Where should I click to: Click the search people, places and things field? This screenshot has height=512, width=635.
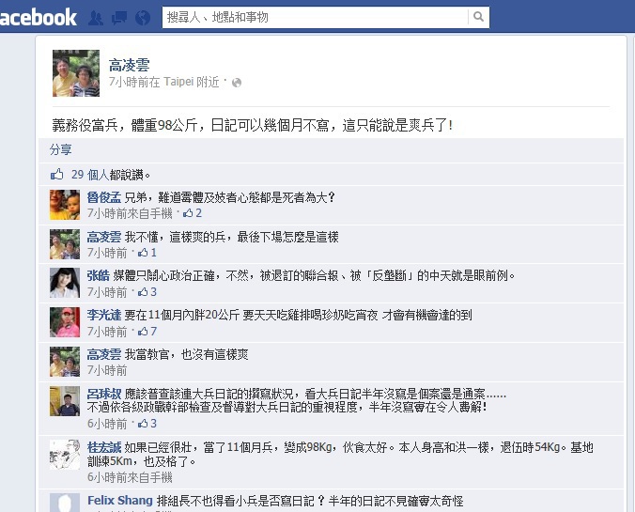pyautogui.click(x=315, y=17)
